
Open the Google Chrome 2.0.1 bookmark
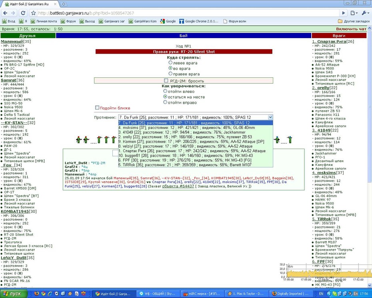click(x=199, y=21)
